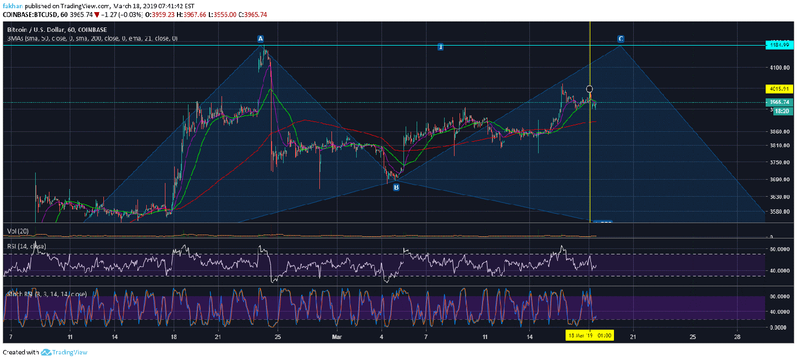Click the horizontal line marker 1
Image resolution: width=797 pixels, height=361 pixels.
[x=440, y=47]
